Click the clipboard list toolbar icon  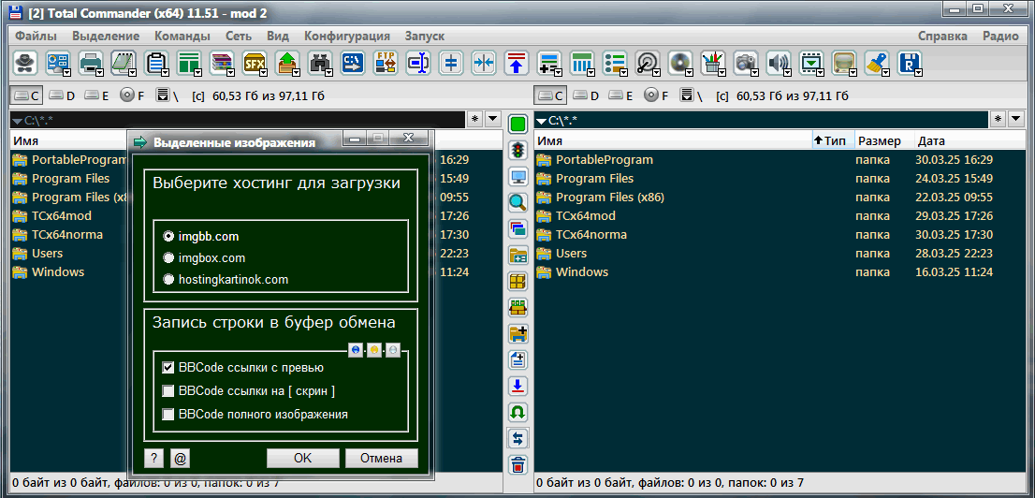tap(155, 63)
